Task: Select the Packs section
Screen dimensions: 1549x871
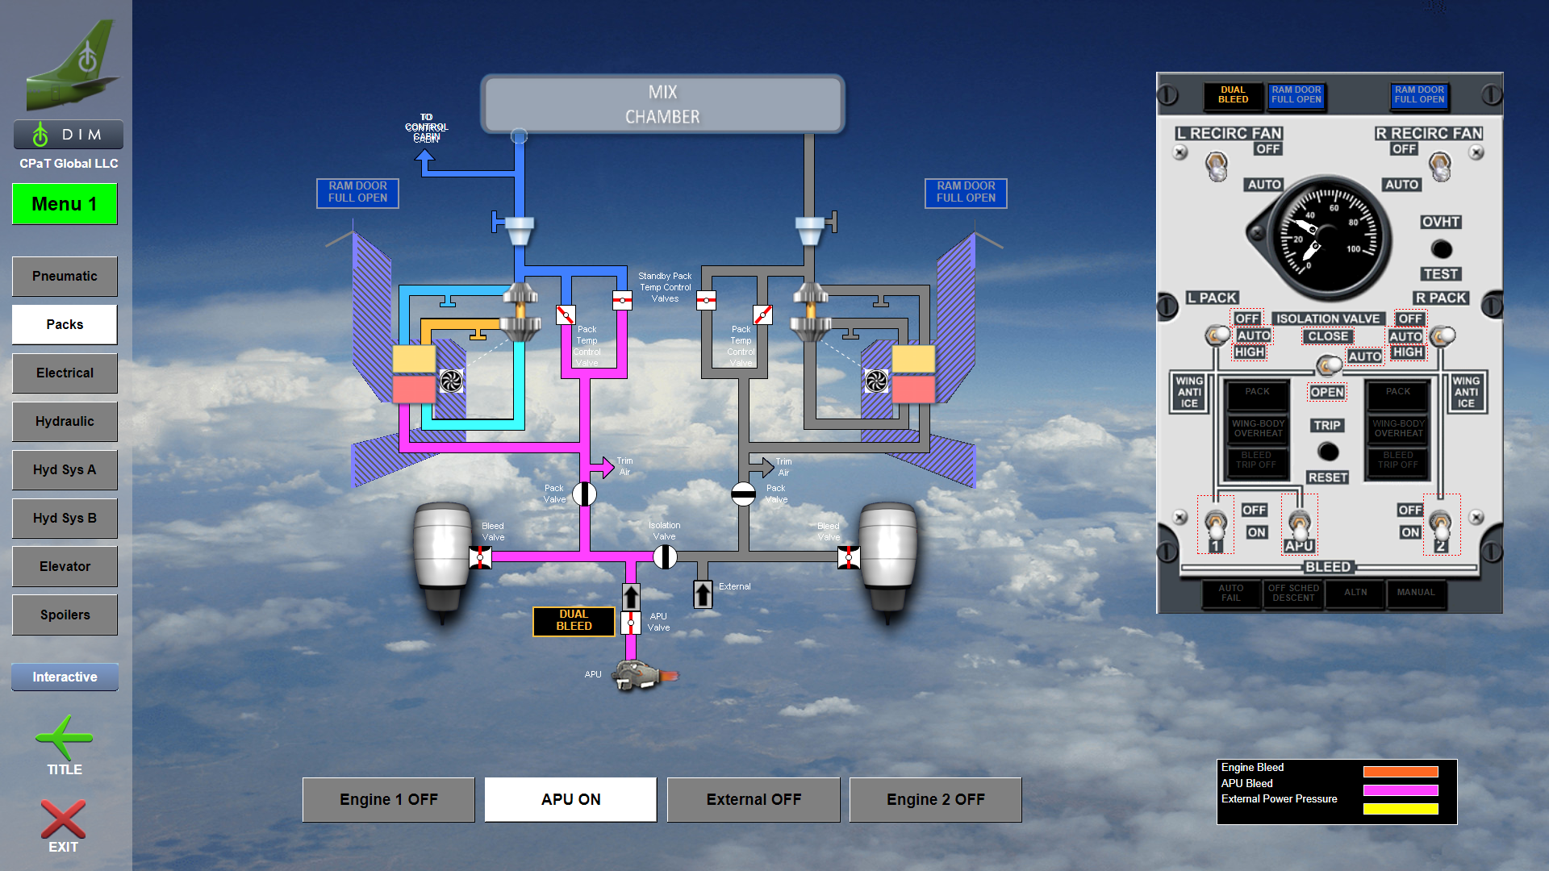Action: tap(65, 324)
